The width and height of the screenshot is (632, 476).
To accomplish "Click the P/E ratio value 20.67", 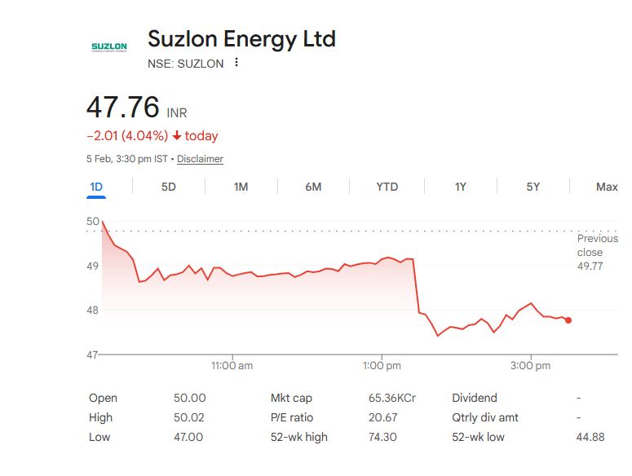I will [382, 417].
